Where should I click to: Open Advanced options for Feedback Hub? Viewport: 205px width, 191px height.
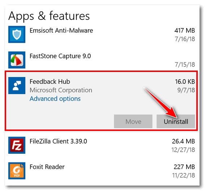[x=55, y=99]
